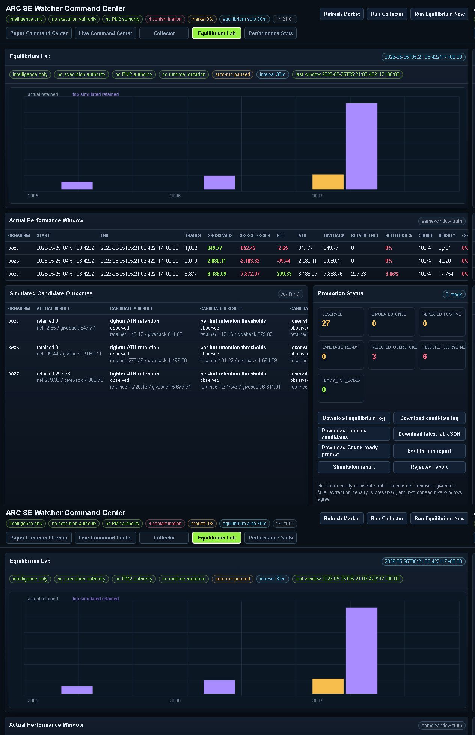Viewport: 475px width, 735px height.
Task: Click the TRADES column header
Action: [193, 235]
